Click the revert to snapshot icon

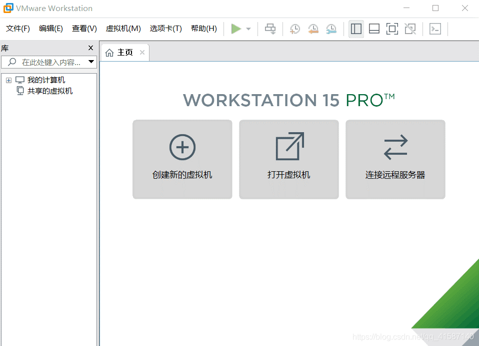(313, 29)
